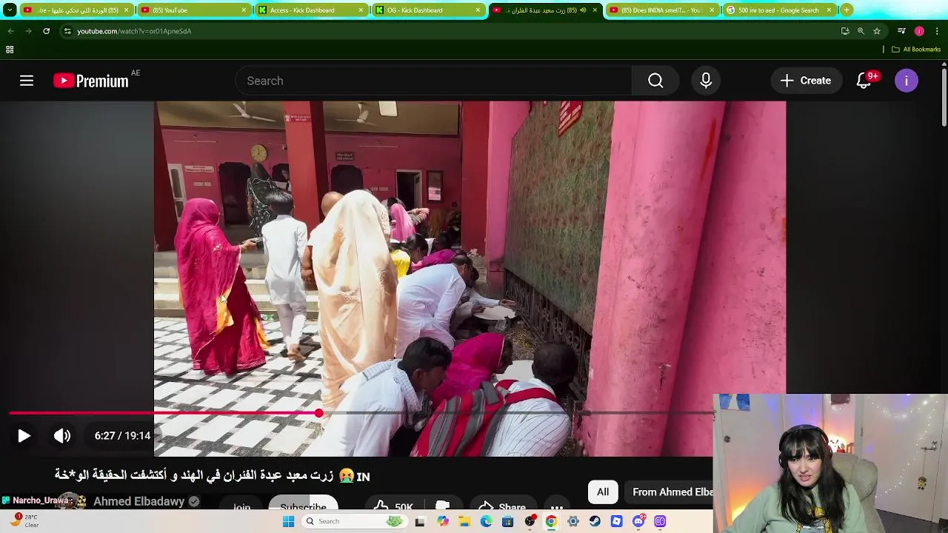
Task: Go back in browser history
Action: point(10,31)
